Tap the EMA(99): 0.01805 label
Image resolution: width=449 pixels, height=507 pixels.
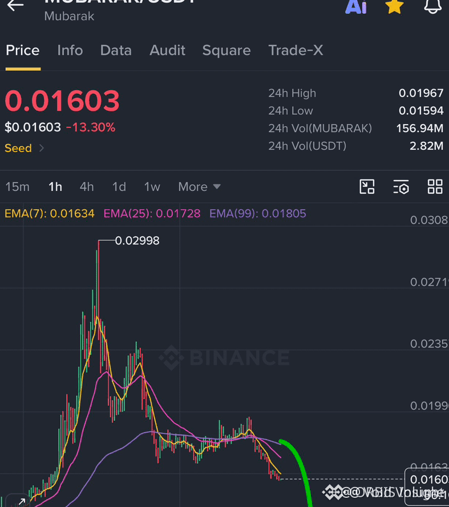pyautogui.click(x=257, y=213)
